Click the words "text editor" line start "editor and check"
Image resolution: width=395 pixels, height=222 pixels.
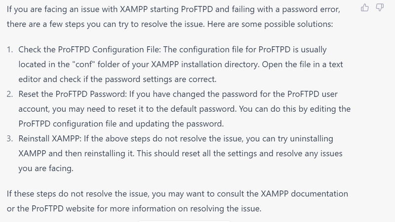30,79
